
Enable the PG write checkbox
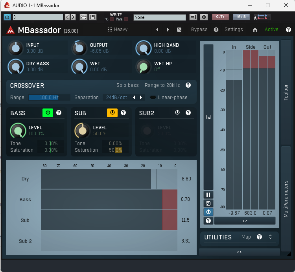[x=112, y=19]
